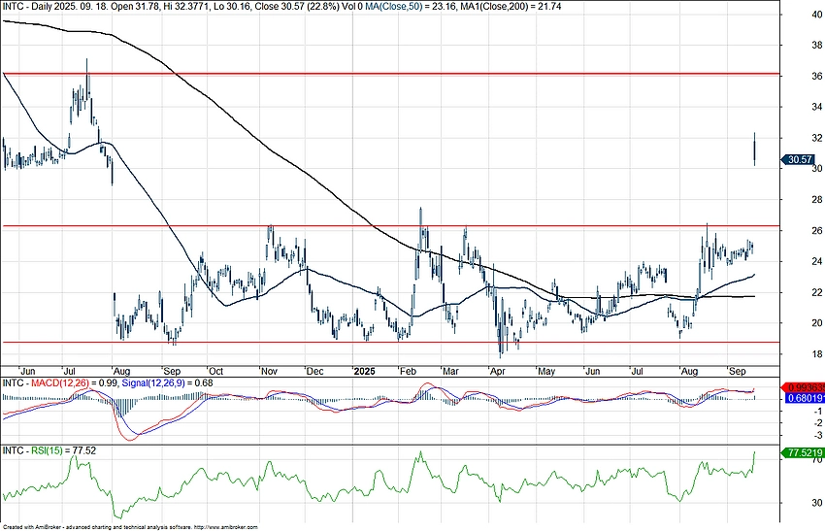Click the latest gap-up candlestick above 30
The width and height of the screenshot is (825, 531).
[754, 149]
